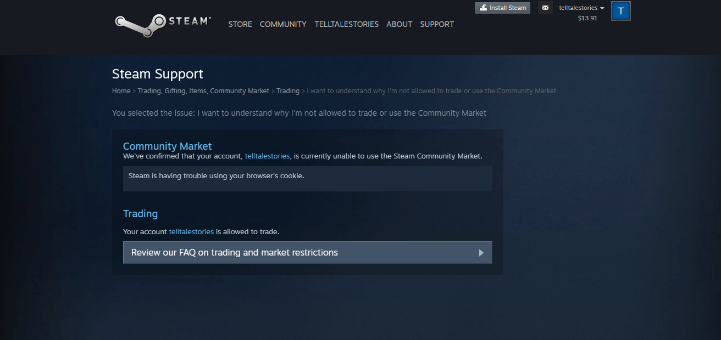Open the telltalestories link under Community Market
721x340 pixels.
[x=267, y=156]
